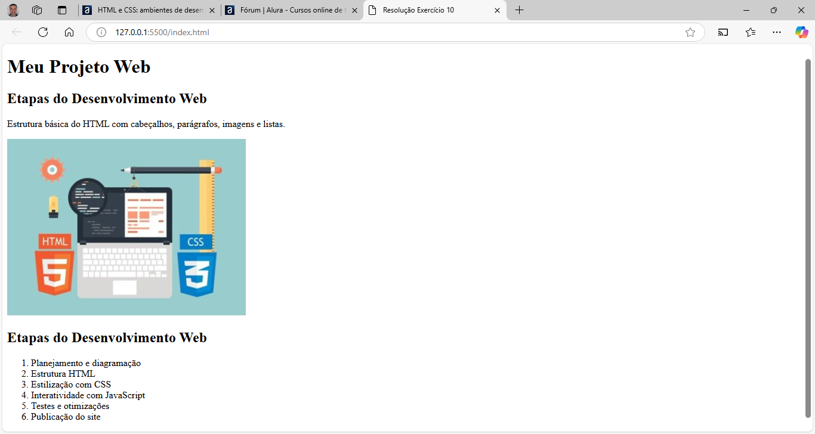Click list item Planejamento e diagramação

click(x=86, y=363)
